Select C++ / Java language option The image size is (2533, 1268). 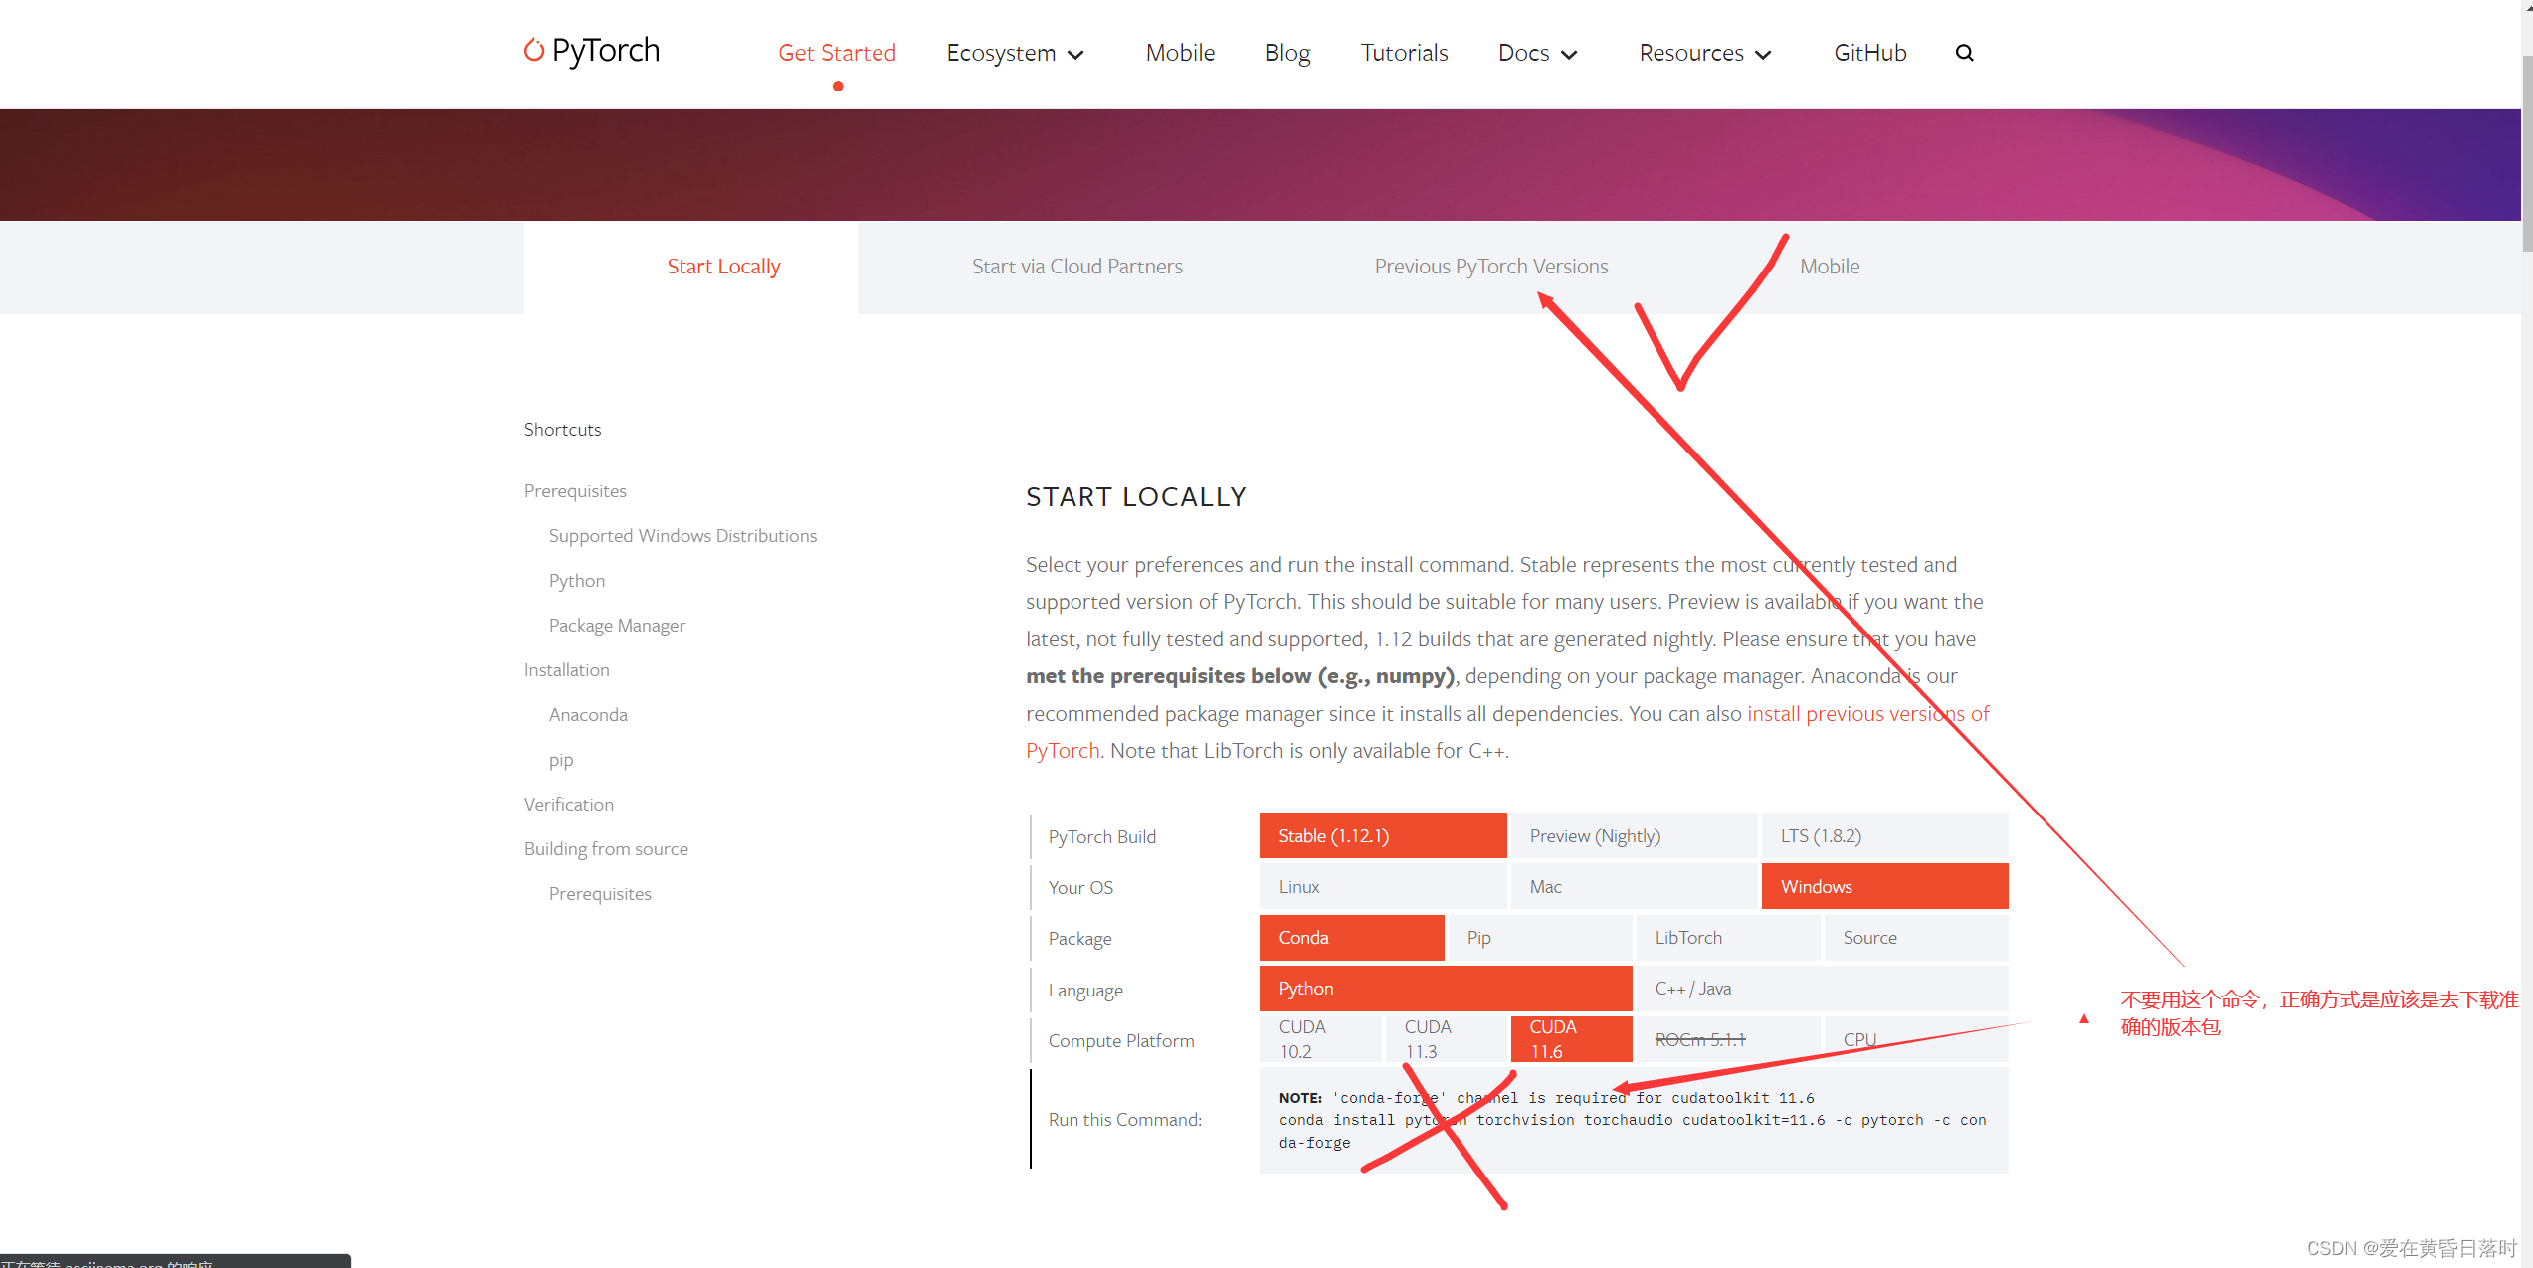[1823, 989]
